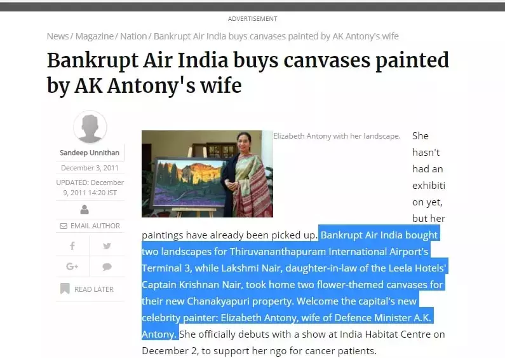Viewport: 505px width, 358px height.
Task: Click the bookmark icon beside Read Later
Action: (x=65, y=289)
